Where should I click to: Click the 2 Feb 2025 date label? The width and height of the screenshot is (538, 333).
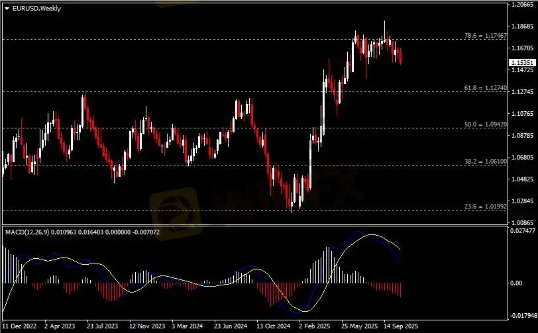313,326
